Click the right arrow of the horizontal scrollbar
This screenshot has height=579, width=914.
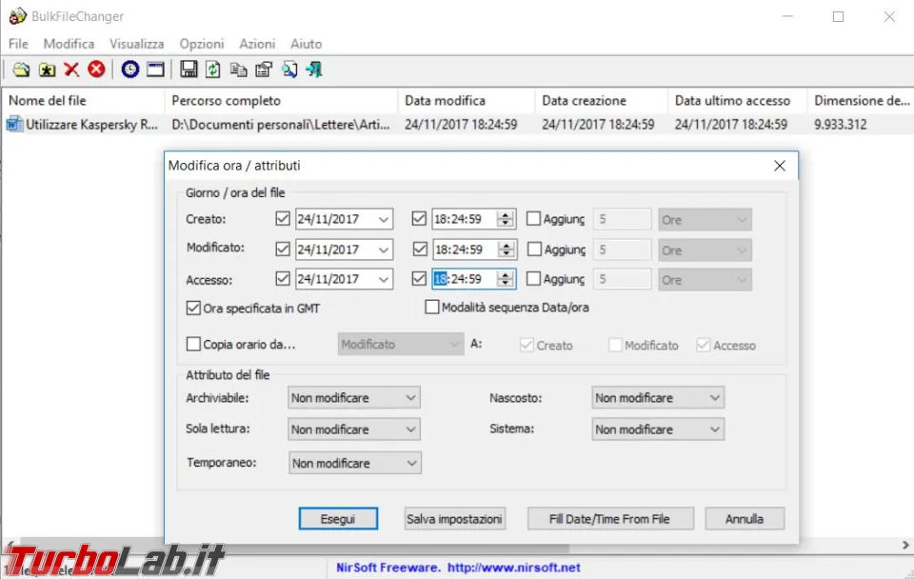[x=905, y=545]
